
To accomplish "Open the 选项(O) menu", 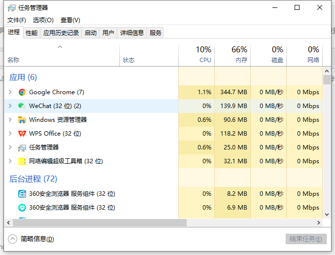I will [x=43, y=20].
